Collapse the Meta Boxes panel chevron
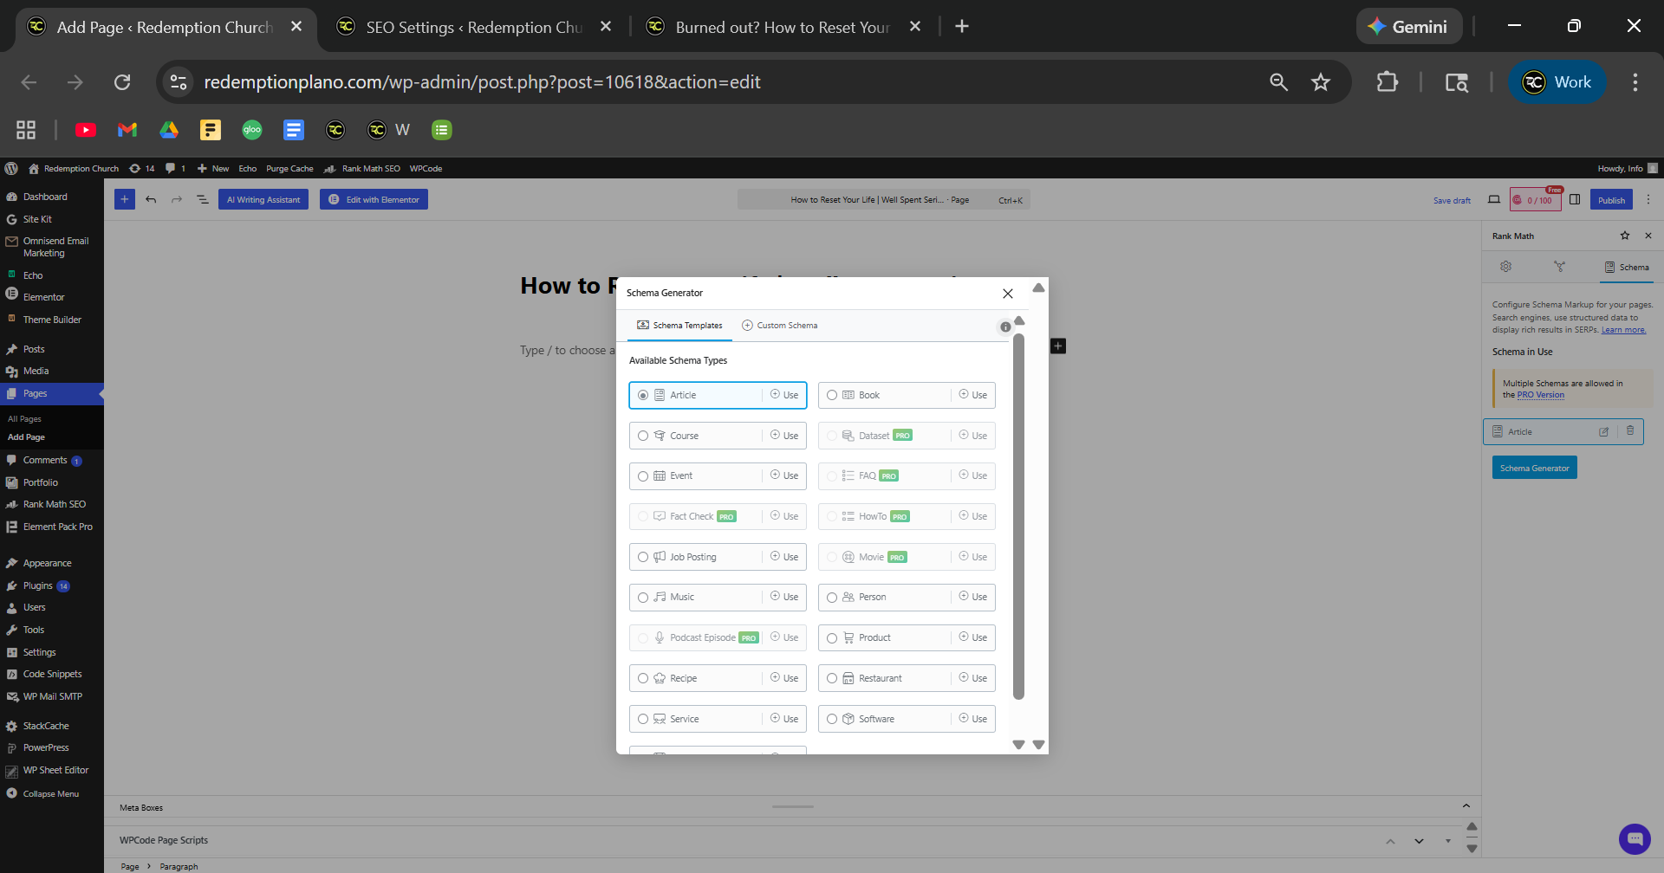 pos(1466,806)
